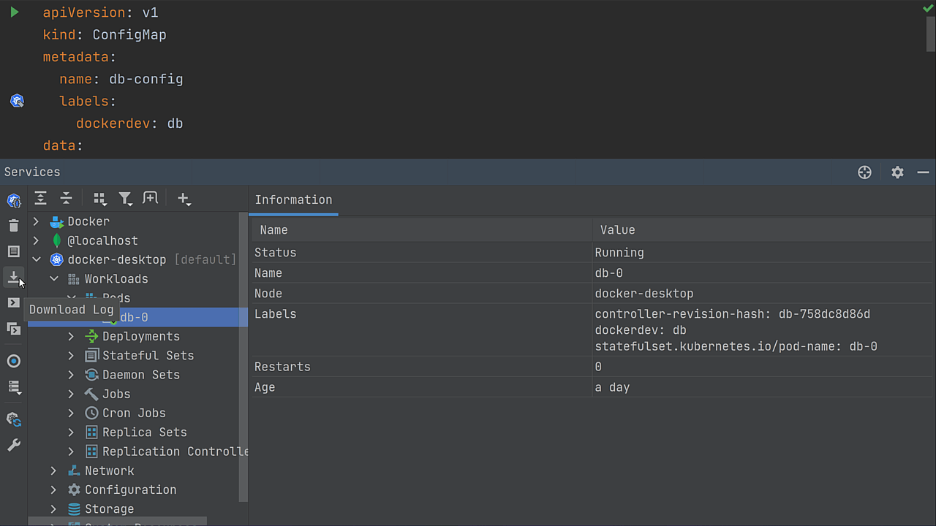Open the Filter icon in Services toolbar
The height and width of the screenshot is (526, 936).
[125, 198]
